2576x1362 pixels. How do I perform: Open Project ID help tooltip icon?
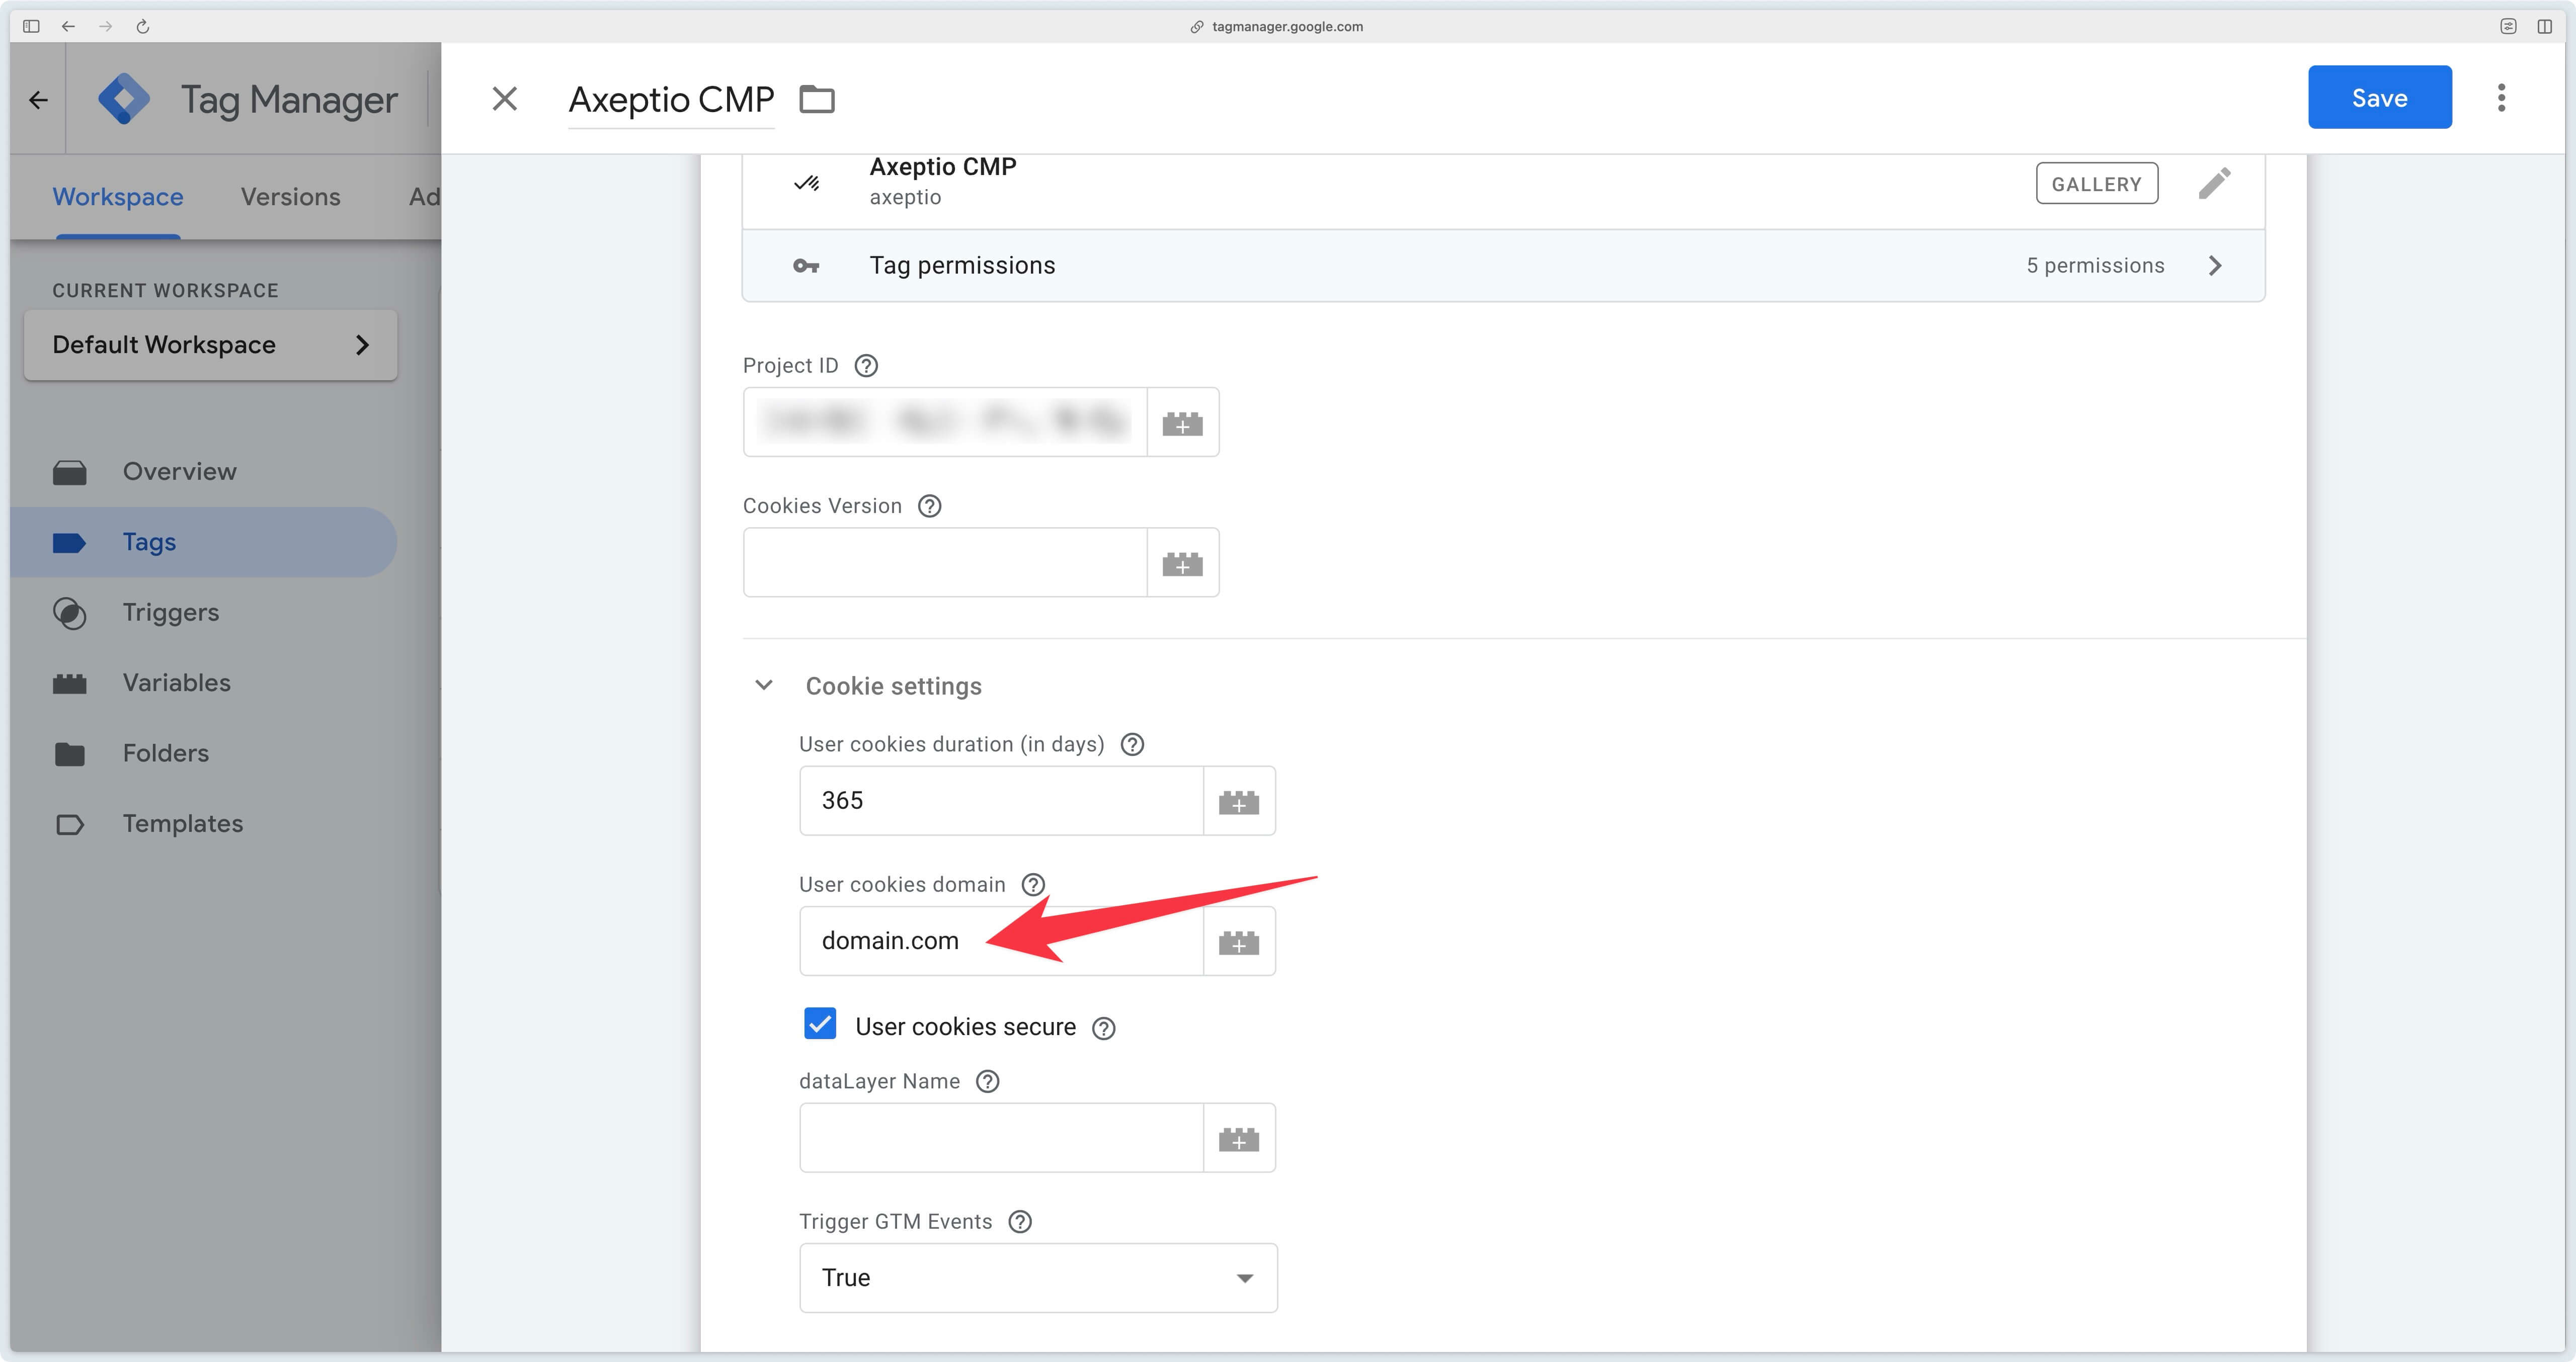[866, 366]
